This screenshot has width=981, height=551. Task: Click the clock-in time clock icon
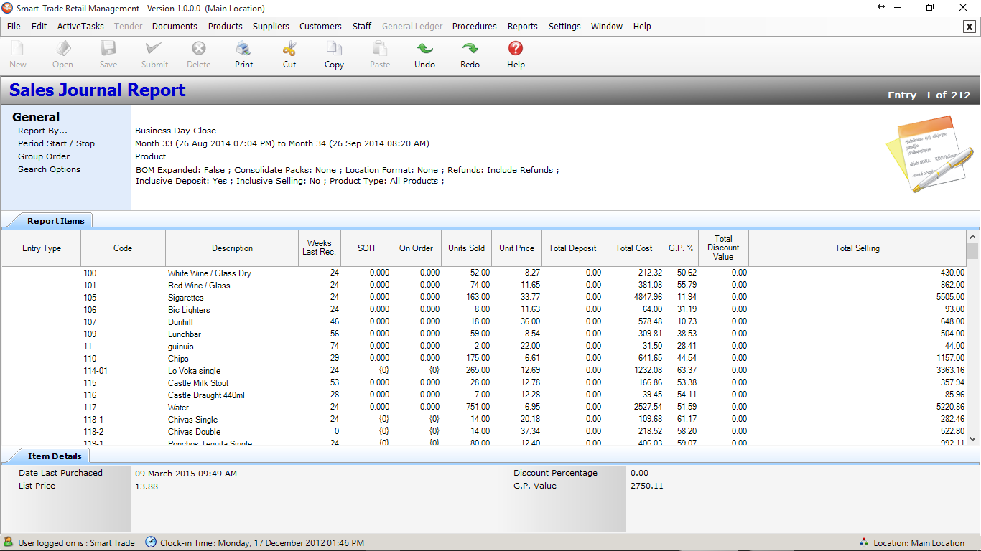[151, 542]
